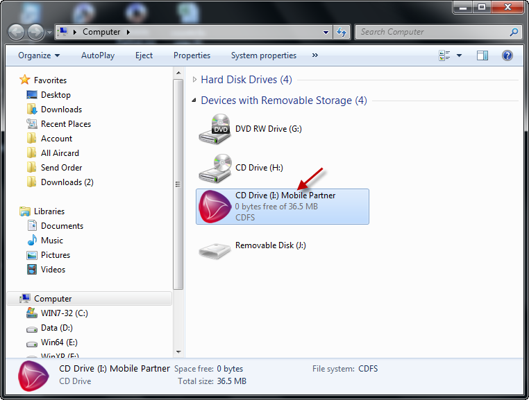The width and height of the screenshot is (529, 400).
Task: Click navigation pane scroll down arrow
Action: coord(178,352)
